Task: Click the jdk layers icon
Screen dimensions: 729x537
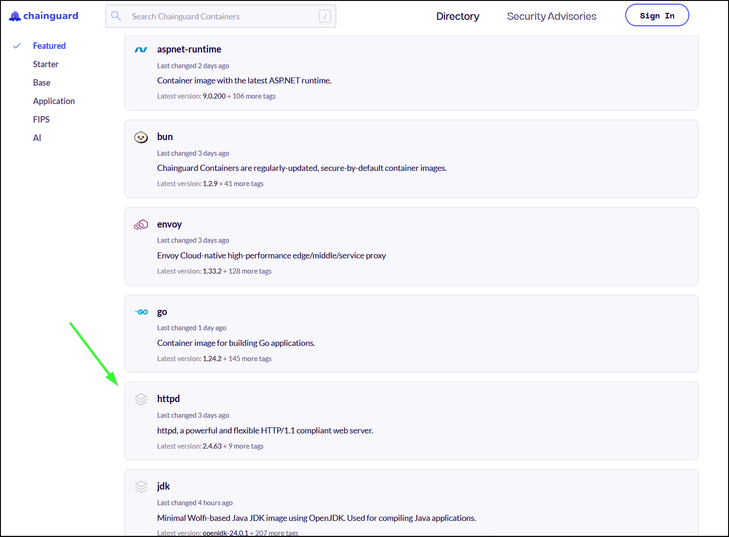Action: 141,487
